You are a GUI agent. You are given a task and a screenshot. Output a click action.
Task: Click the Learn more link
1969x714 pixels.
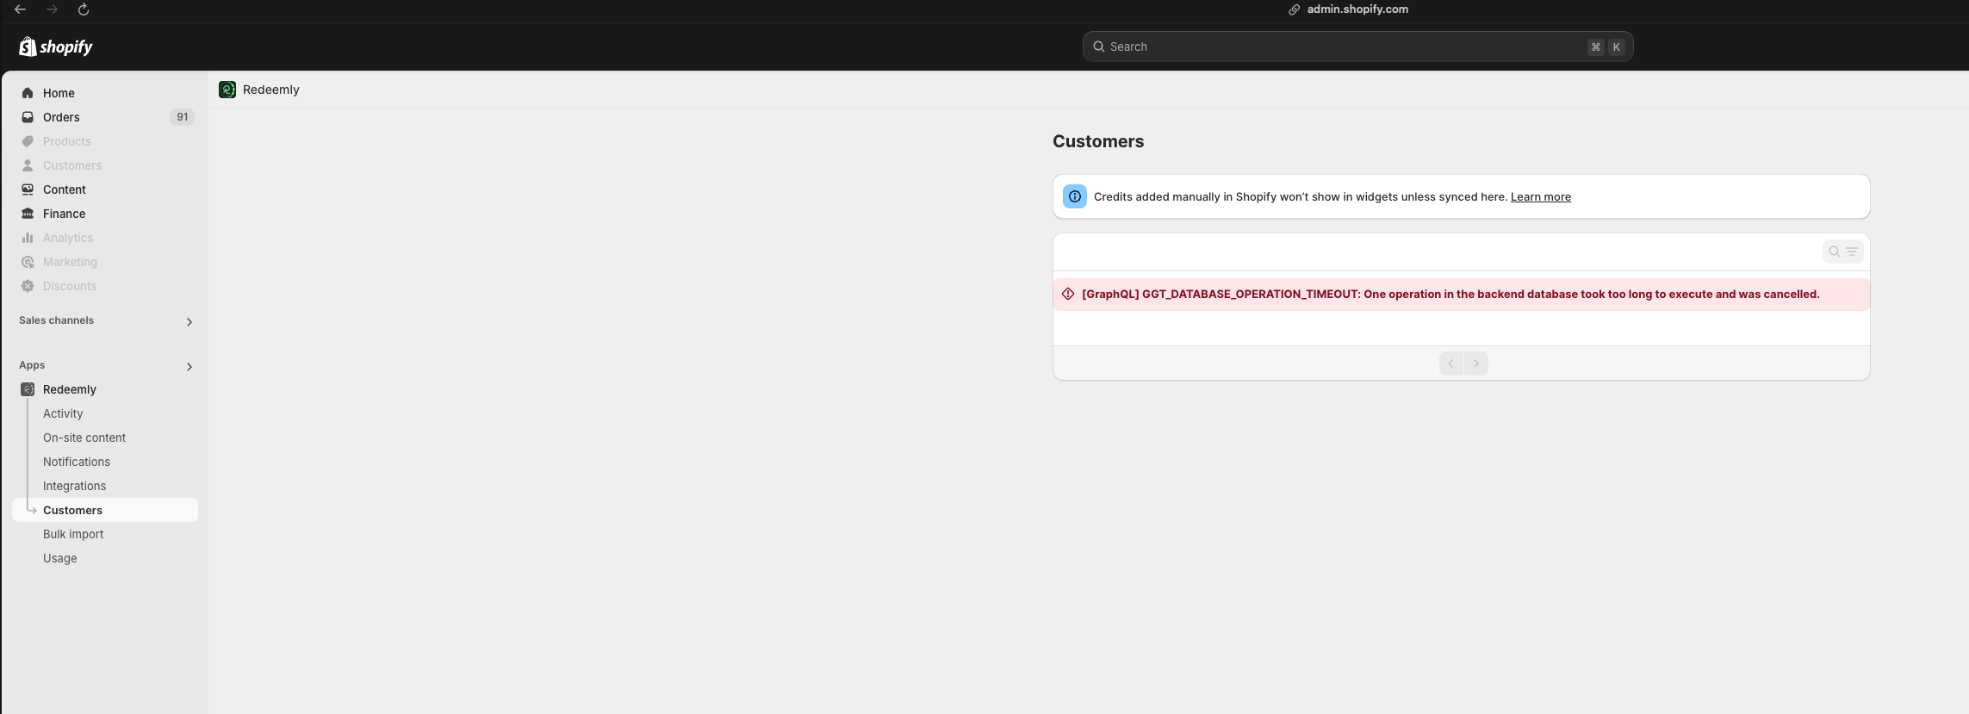(1540, 197)
